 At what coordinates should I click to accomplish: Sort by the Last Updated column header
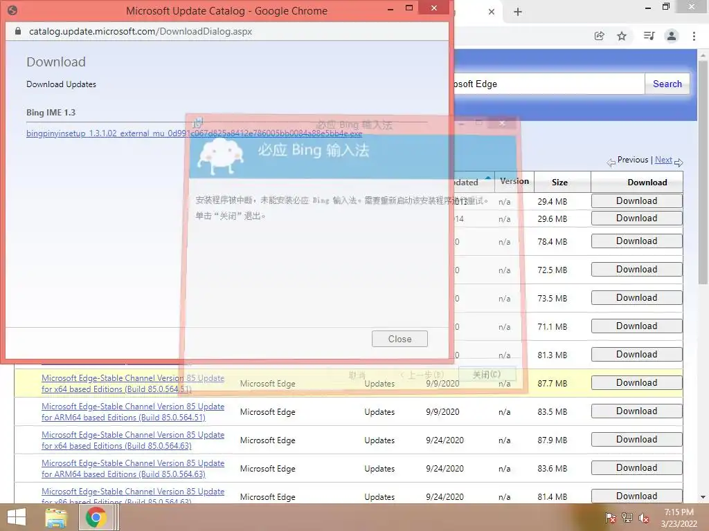click(473, 182)
